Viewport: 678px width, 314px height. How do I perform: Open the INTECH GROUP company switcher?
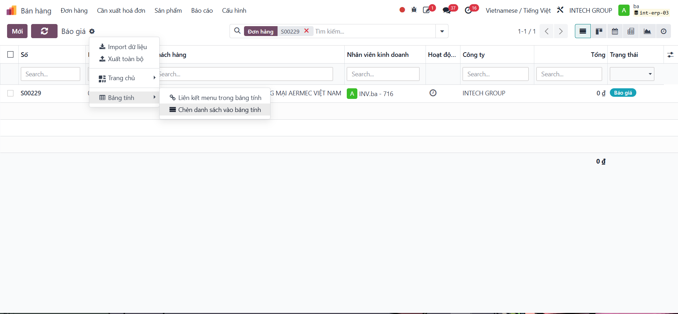(x=590, y=10)
